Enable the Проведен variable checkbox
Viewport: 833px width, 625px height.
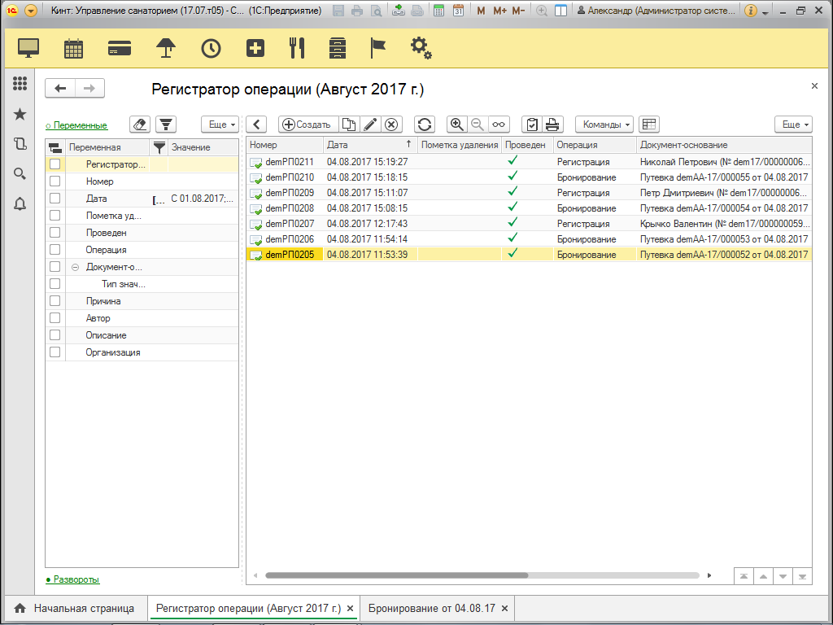coord(55,233)
